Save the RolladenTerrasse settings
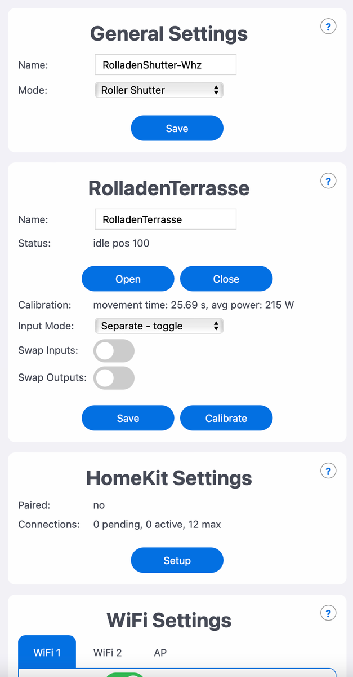Image resolution: width=353 pixels, height=677 pixels. point(128,418)
